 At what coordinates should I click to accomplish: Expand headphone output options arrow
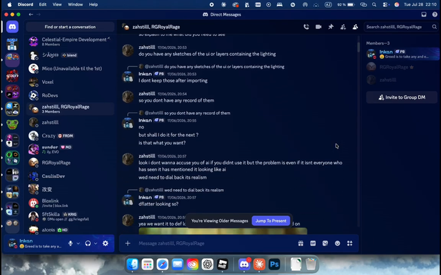(96, 243)
